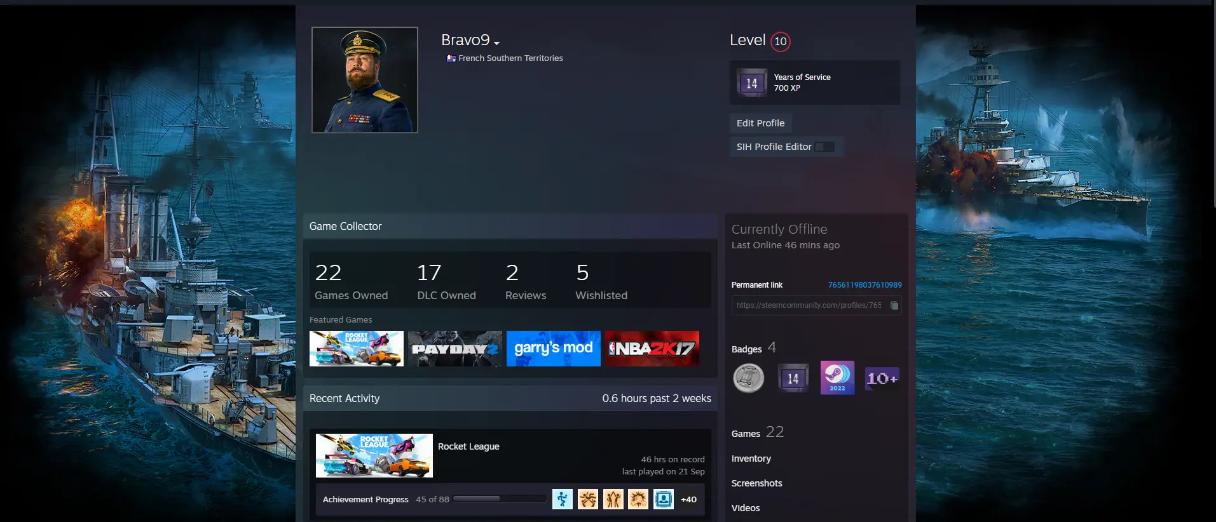The width and height of the screenshot is (1216, 522).
Task: Open the Bravo9 name history dropdown arrow
Action: pyautogui.click(x=497, y=43)
